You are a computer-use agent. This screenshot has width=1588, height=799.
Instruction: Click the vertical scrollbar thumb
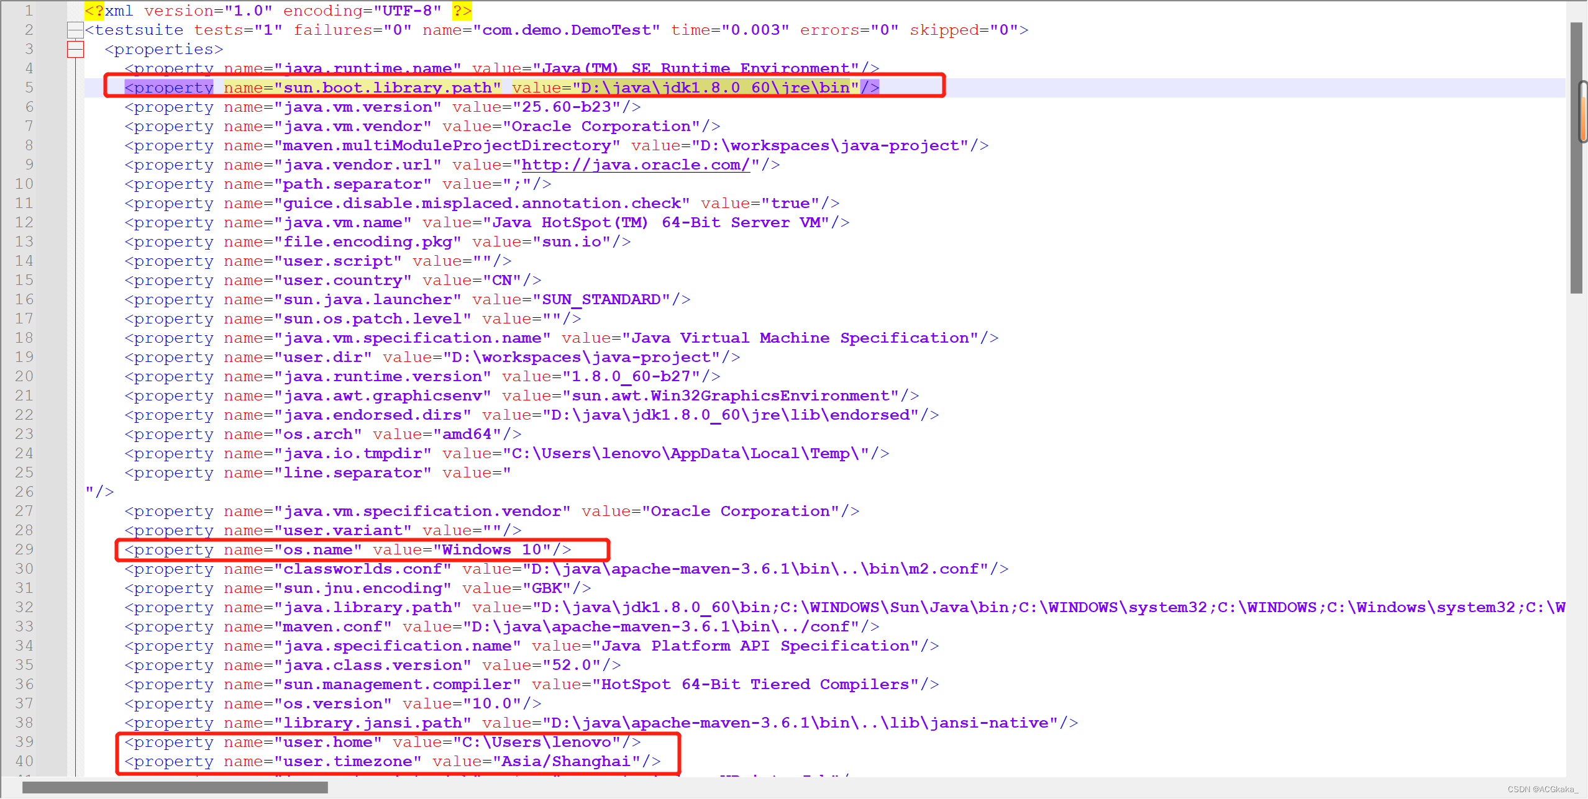coord(1576,158)
